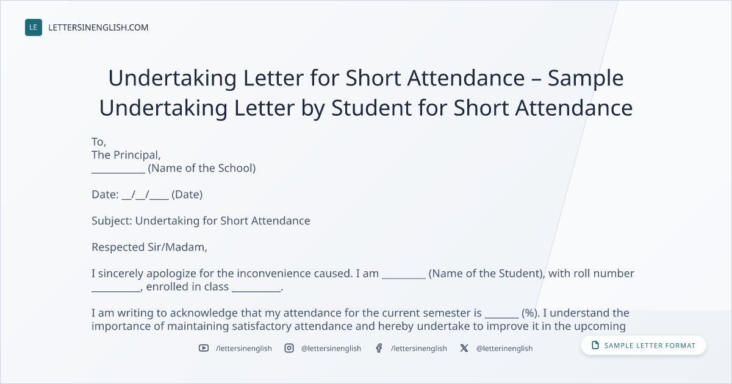Viewport: 732px width, 384px height.
Task: Open the LETTERSINENGLISH.COM site link
Action: (x=98, y=27)
